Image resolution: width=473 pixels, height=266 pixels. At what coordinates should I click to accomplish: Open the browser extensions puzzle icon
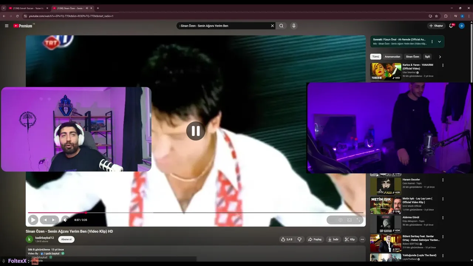pos(446,16)
